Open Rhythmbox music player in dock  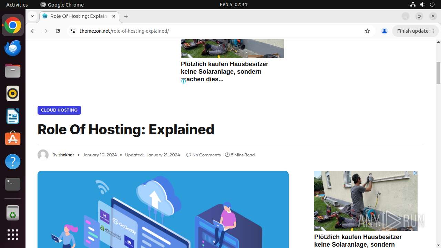click(13, 94)
